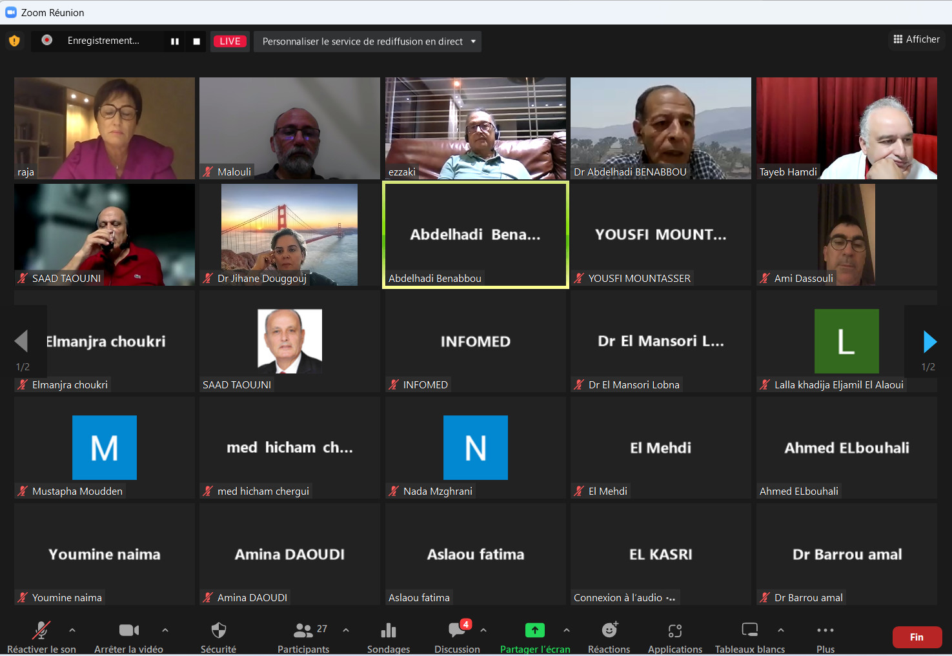
Task: Open the Sondages polls icon
Action: point(389,631)
